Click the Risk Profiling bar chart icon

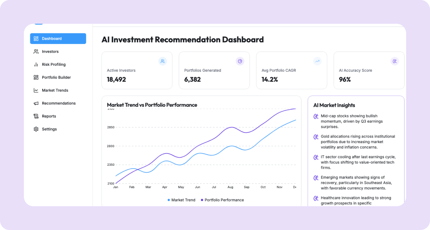point(36,65)
